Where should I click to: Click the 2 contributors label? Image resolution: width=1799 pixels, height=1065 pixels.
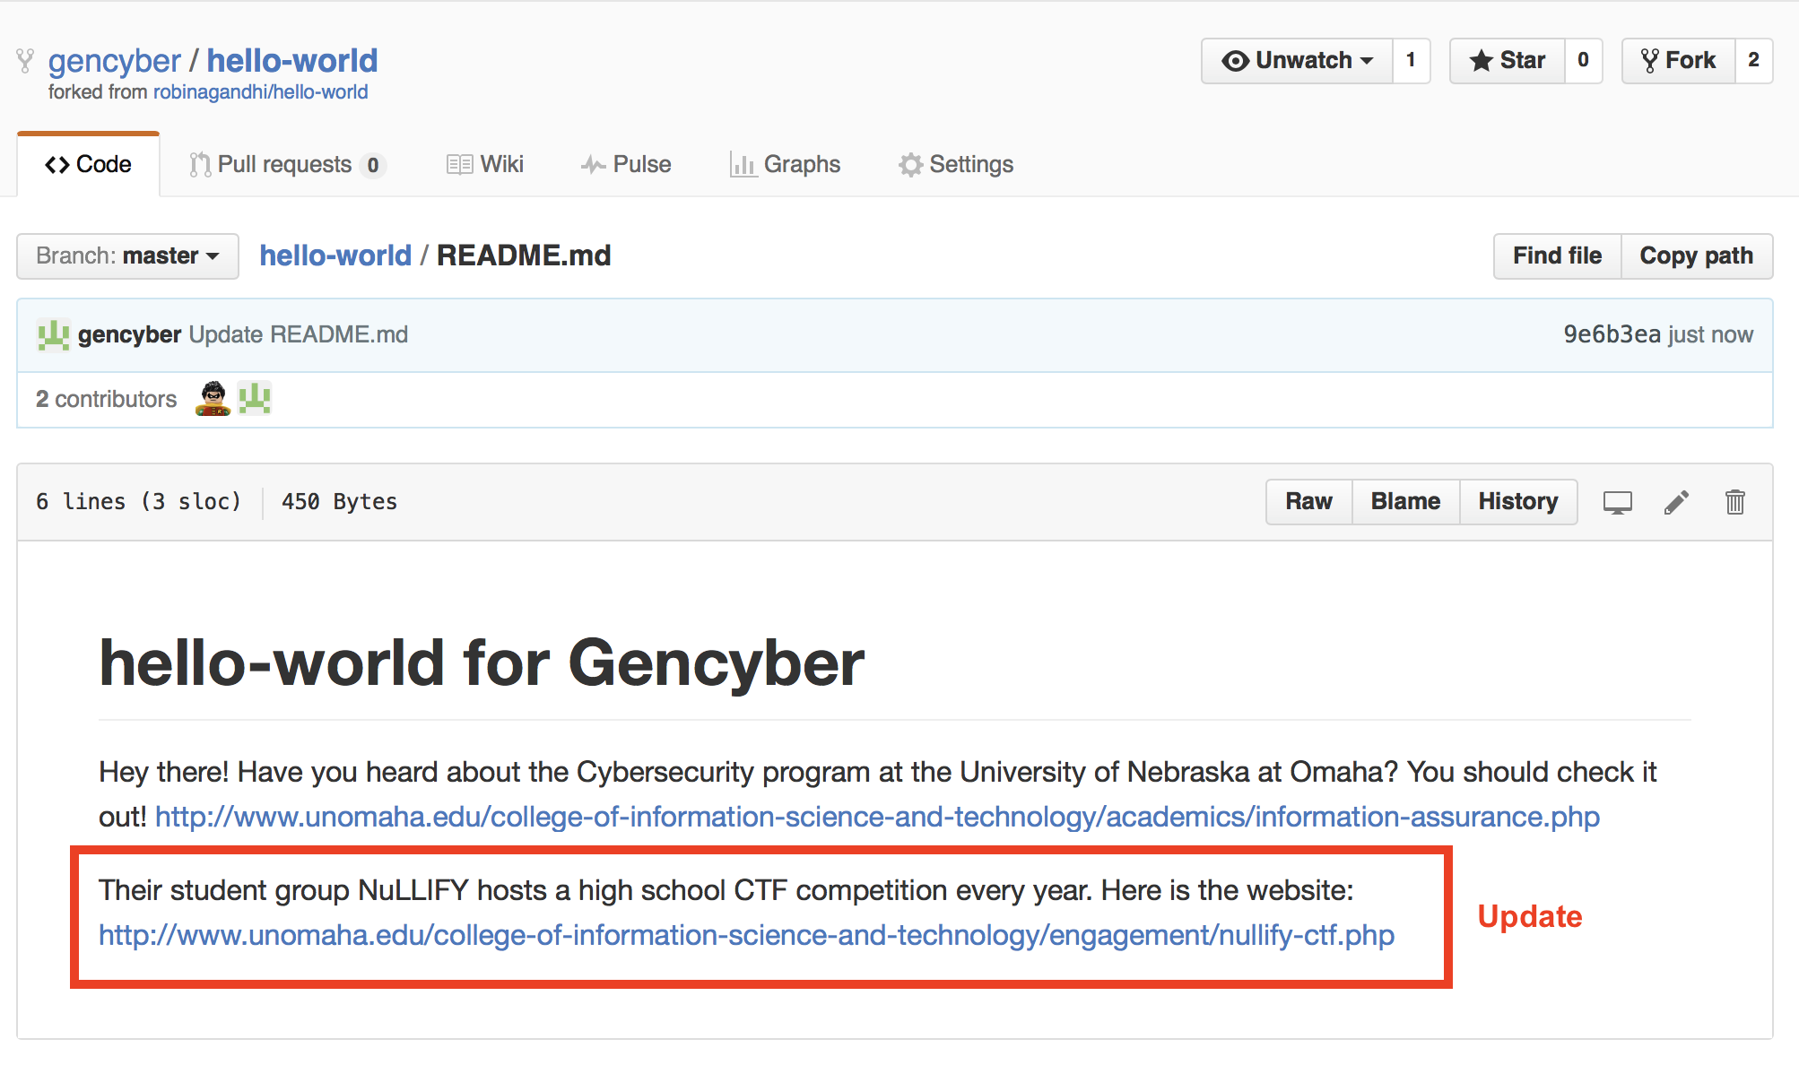[x=107, y=400]
